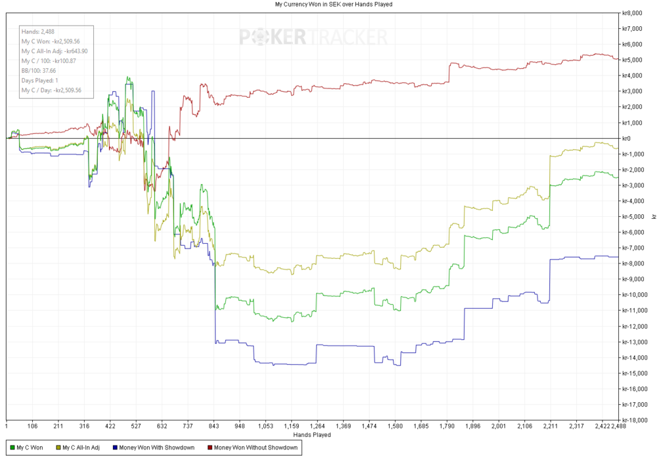Toggle the Money Won Without Showdown legend label
Image resolution: width=657 pixels, height=456 pixels.
pos(256,447)
